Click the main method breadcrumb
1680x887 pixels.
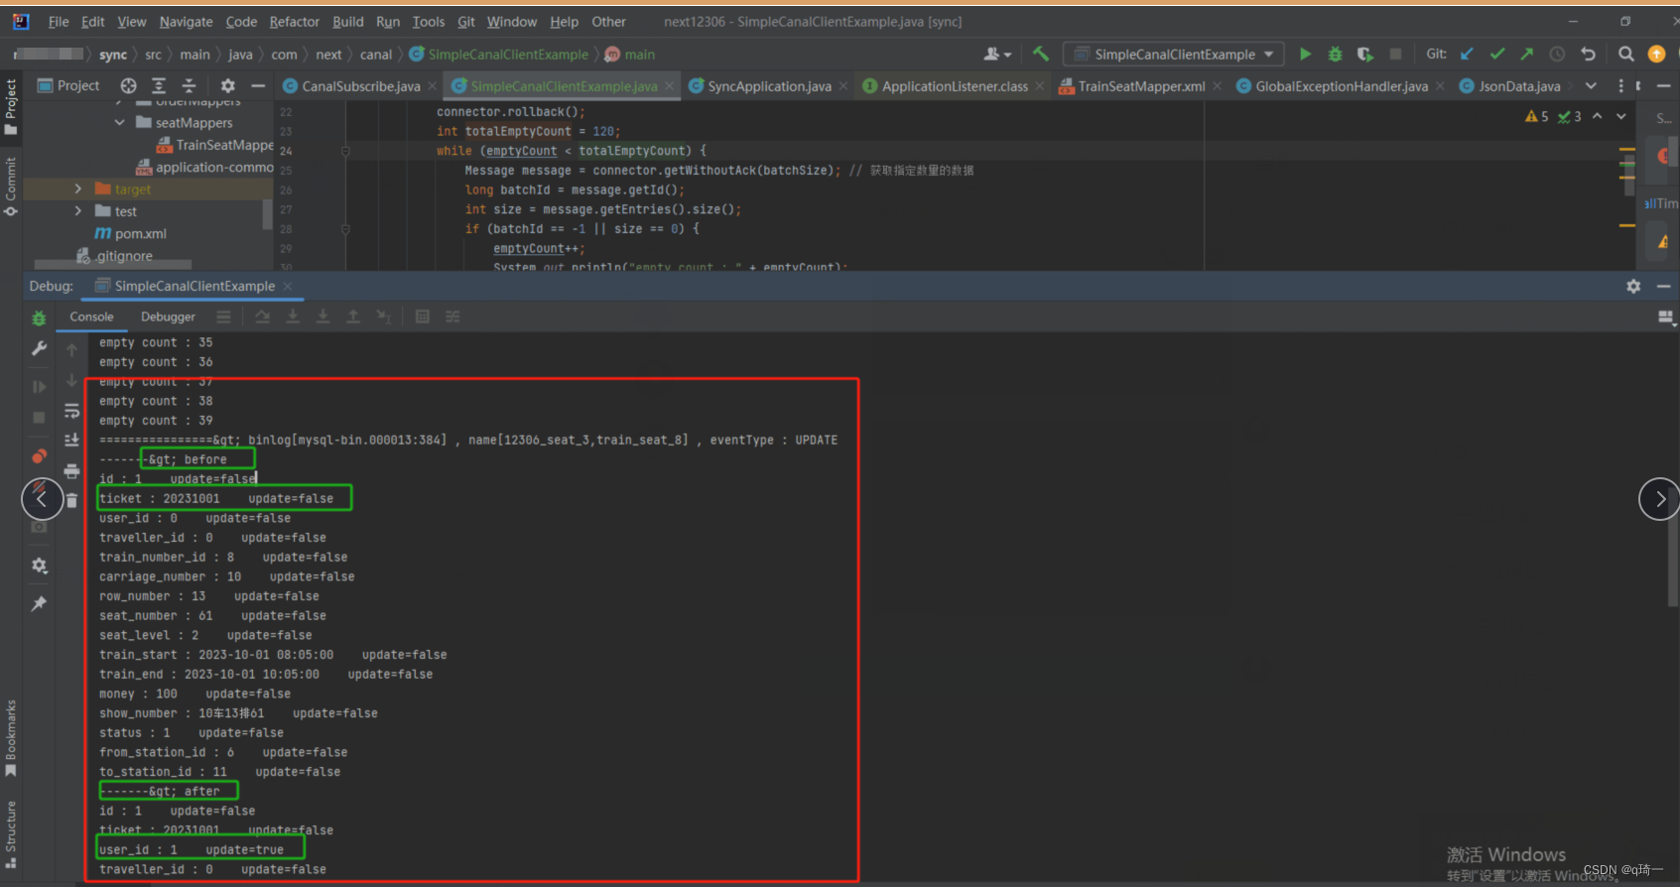tap(631, 55)
